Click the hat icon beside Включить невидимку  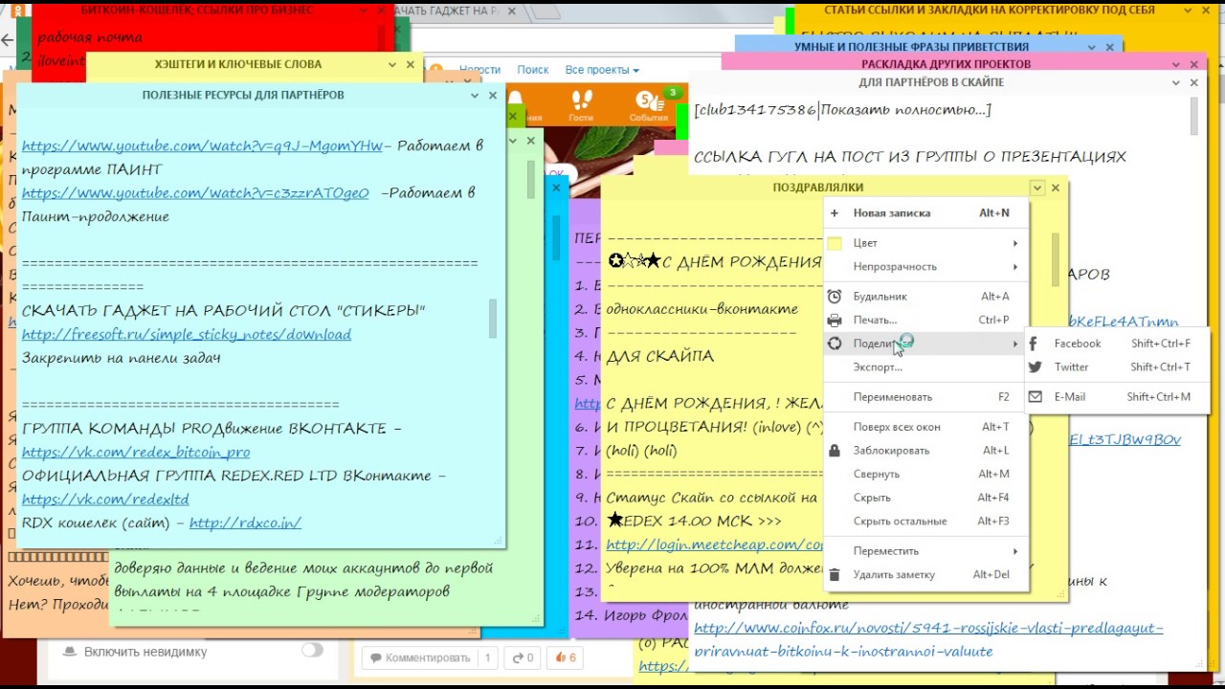tap(69, 652)
